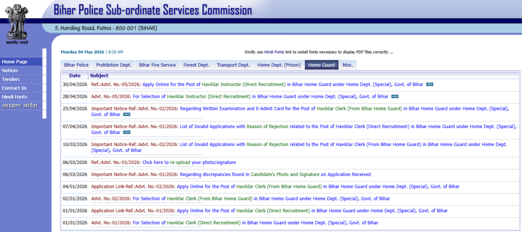Image resolution: width=522 pixels, height=232 pixels.
Task: Switch to the Bihar Fire Service tab
Action: pyautogui.click(x=158, y=65)
